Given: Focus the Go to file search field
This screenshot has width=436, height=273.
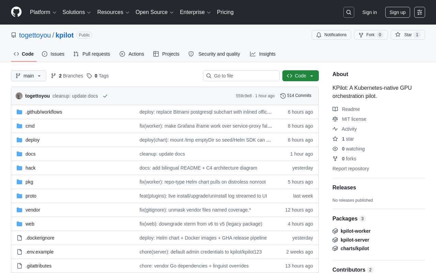Looking at the screenshot, I should point(241,76).
